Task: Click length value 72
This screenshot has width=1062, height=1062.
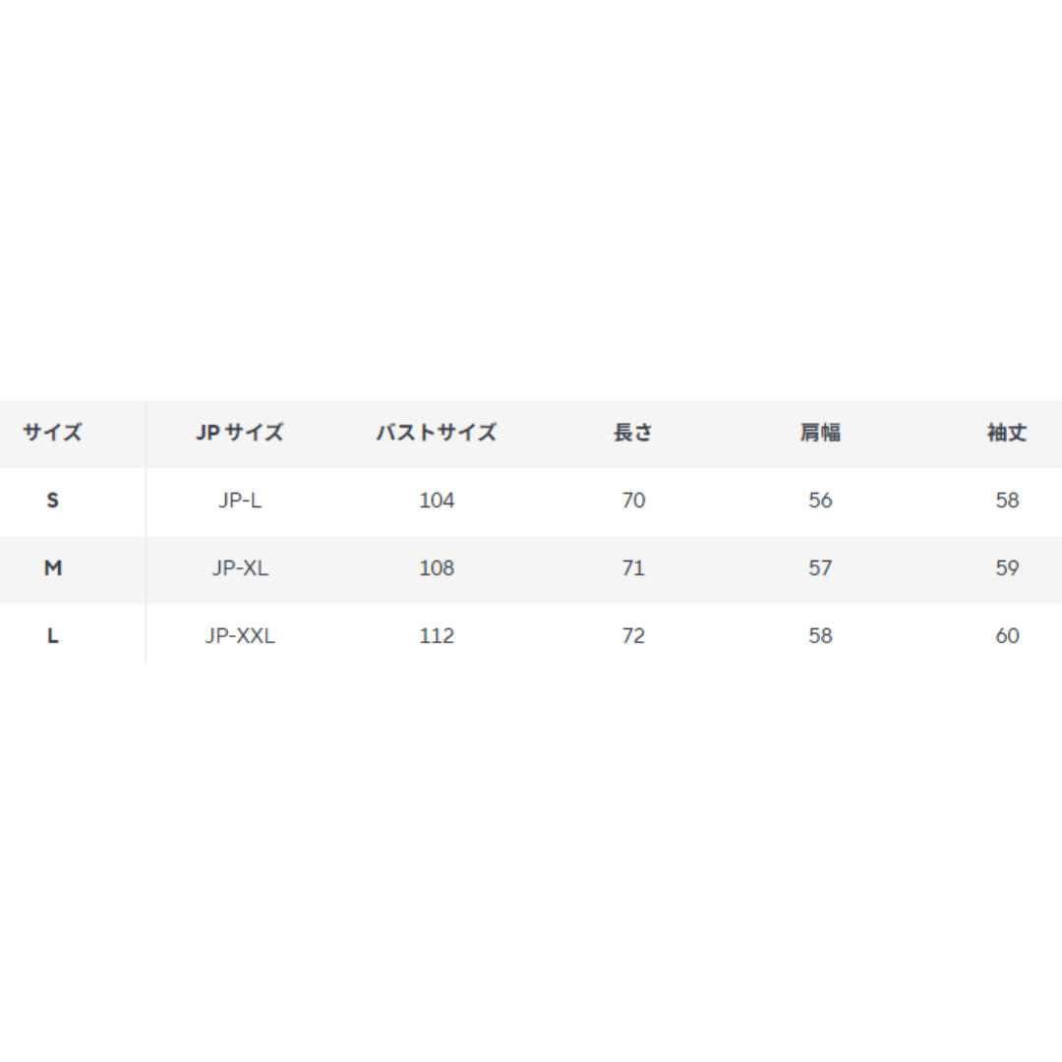Action: pos(633,636)
